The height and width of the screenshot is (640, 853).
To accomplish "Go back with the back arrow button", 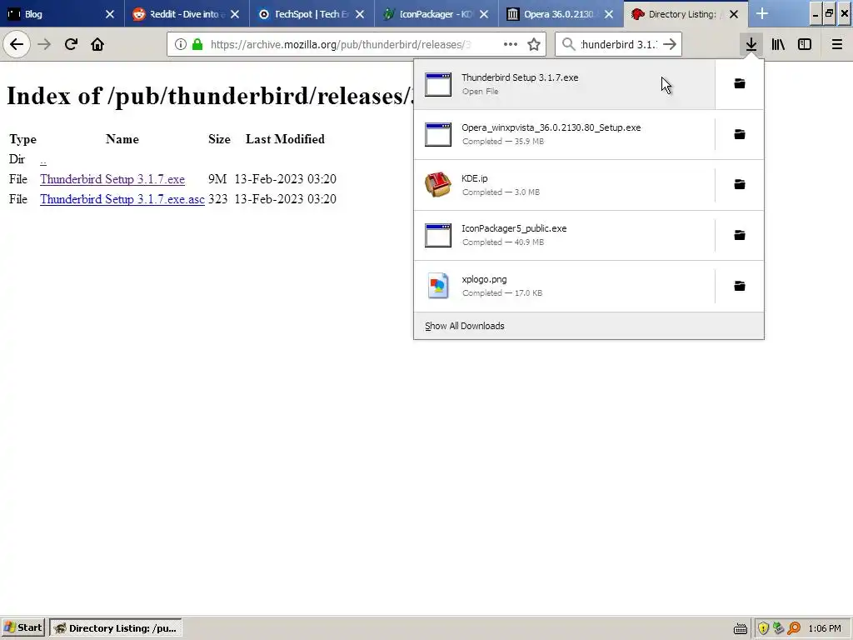I will click(x=17, y=44).
